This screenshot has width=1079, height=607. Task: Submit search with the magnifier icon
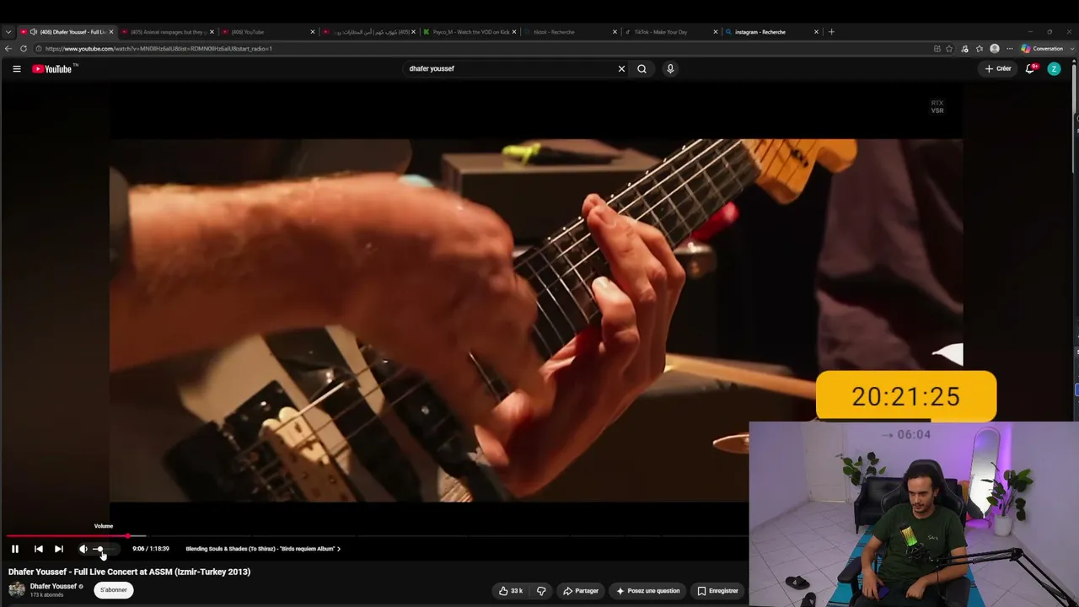641,69
